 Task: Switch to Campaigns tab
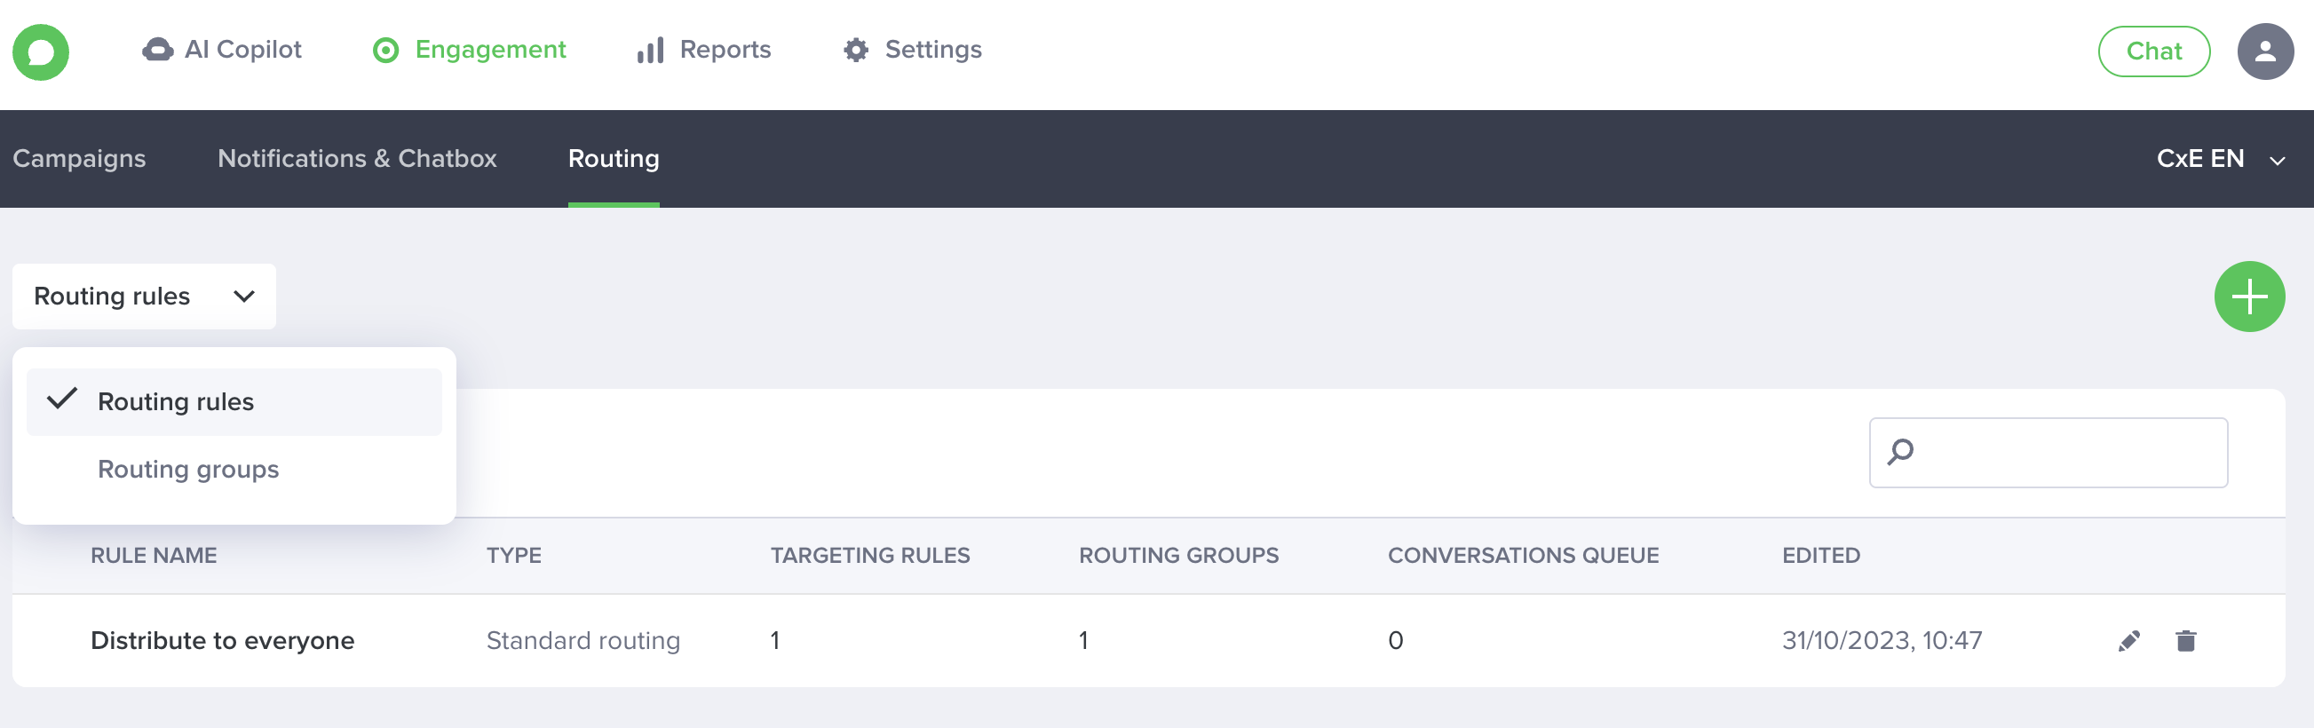click(x=79, y=158)
